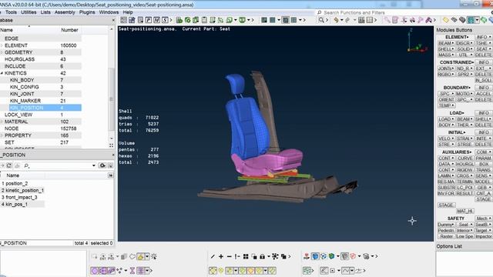Click the S toolbar icon
This screenshot has width=493, height=277.
[x=165, y=20]
